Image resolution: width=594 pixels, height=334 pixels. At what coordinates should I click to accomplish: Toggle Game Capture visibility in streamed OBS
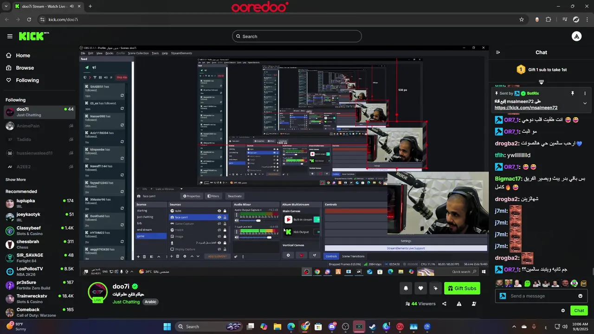pos(219,224)
